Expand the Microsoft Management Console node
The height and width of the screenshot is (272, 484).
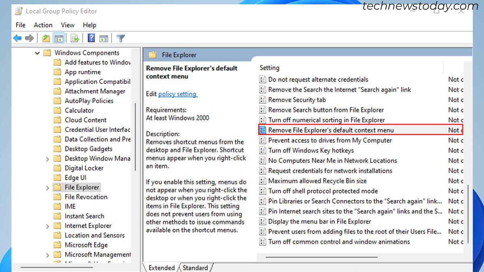48,255
